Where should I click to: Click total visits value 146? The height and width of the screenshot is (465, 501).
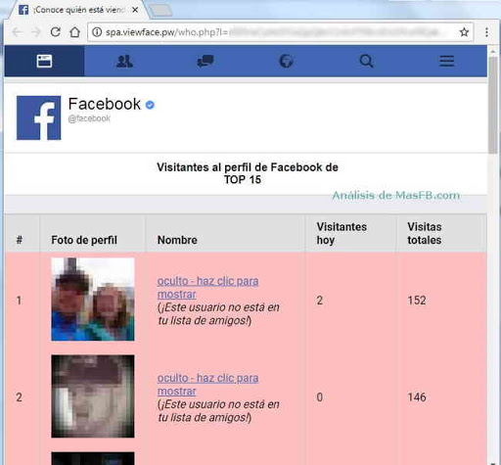click(x=417, y=397)
